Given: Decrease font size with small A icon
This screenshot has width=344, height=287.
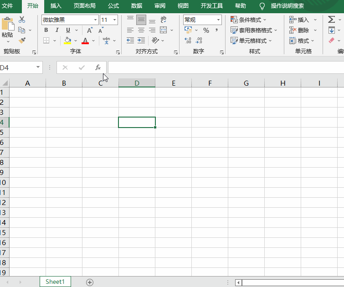Looking at the screenshot, I should [101, 30].
